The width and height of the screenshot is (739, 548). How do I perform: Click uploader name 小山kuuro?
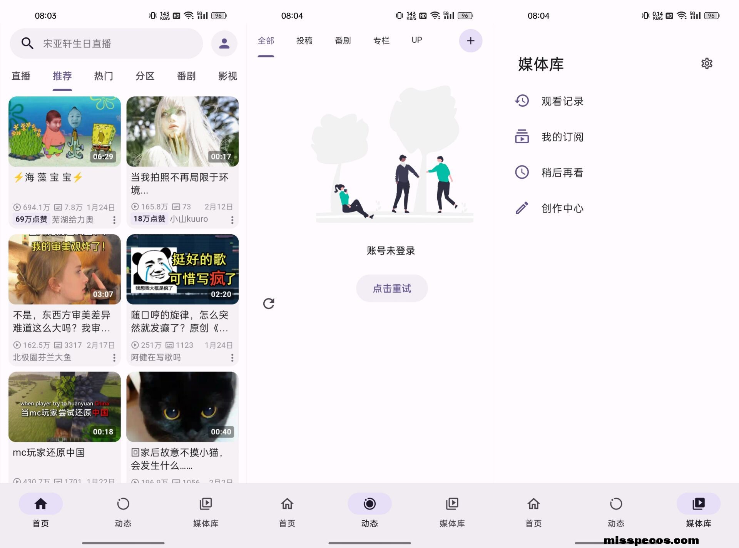coord(189,219)
